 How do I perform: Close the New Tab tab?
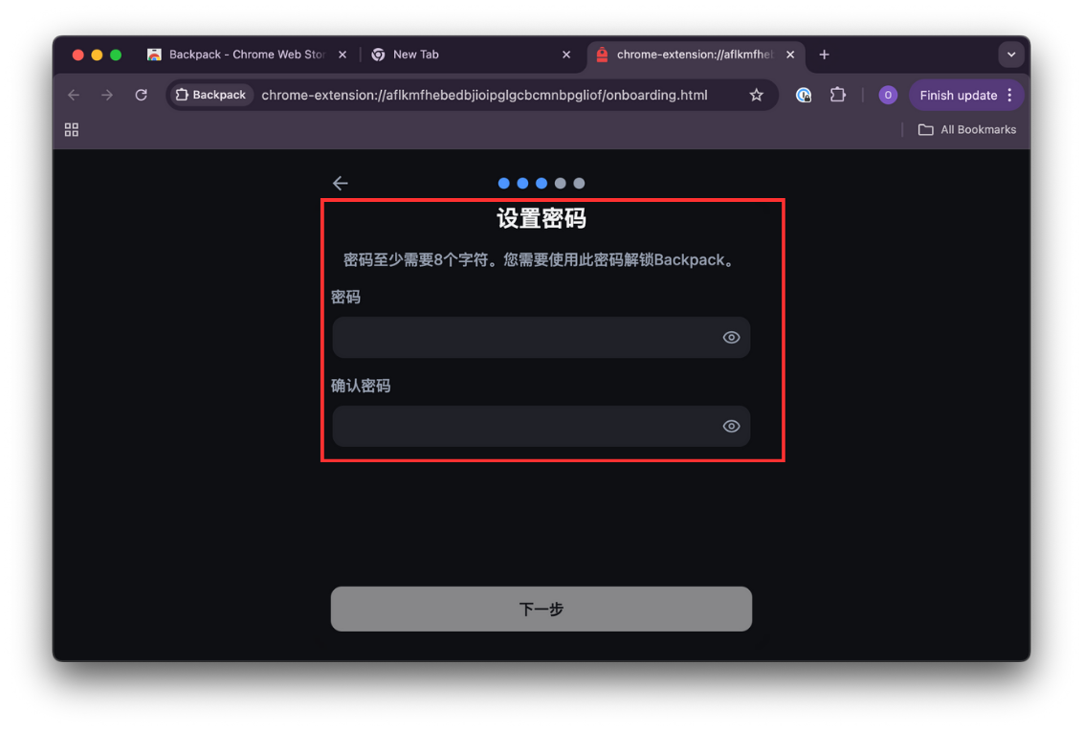(566, 55)
